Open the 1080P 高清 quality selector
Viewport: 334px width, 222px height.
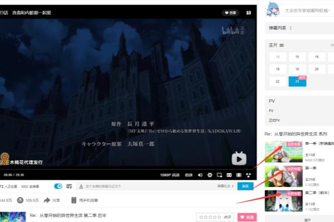click(x=170, y=175)
